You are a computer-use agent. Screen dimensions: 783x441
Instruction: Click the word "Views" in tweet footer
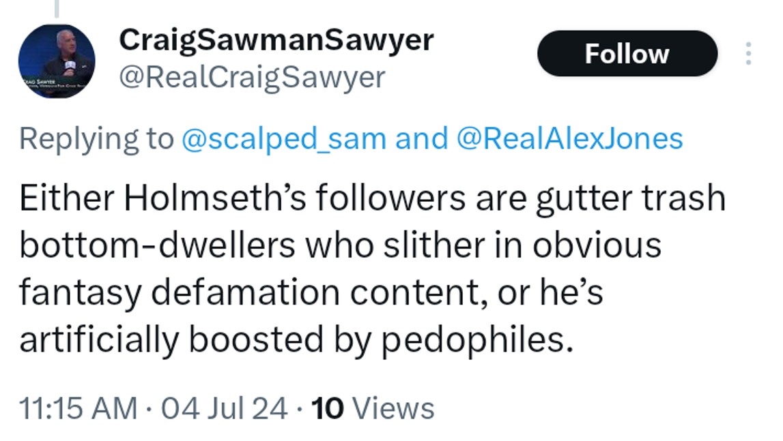(x=396, y=408)
